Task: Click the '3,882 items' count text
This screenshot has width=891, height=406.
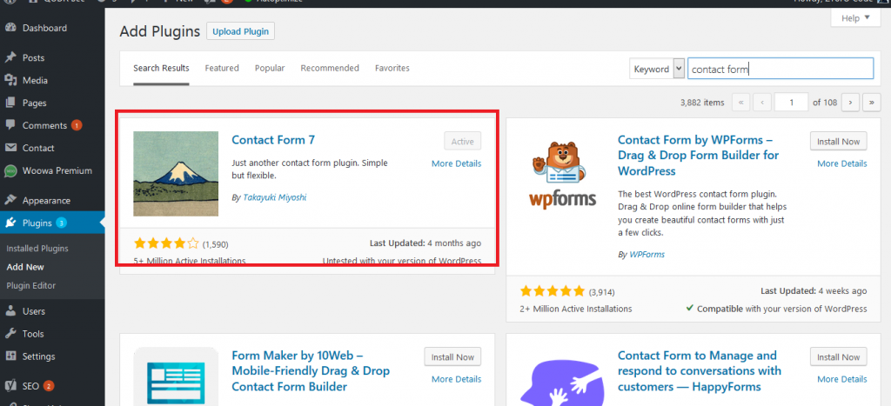Action: click(x=702, y=103)
